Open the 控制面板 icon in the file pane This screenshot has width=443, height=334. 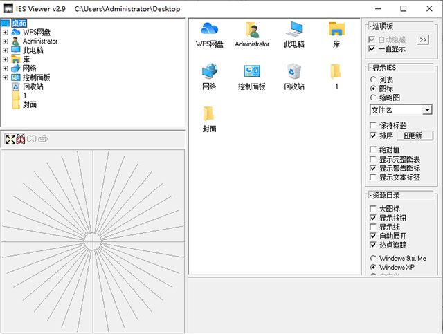tap(252, 71)
